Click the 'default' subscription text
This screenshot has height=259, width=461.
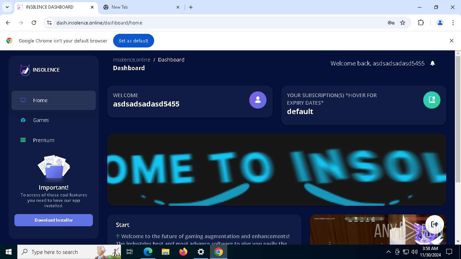point(300,112)
